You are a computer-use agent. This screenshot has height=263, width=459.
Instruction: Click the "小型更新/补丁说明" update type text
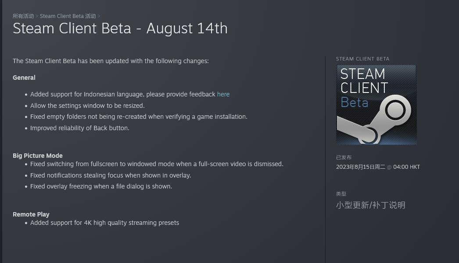click(x=370, y=205)
